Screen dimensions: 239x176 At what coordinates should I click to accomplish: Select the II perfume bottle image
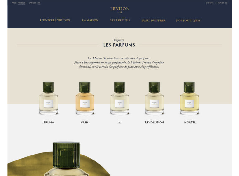[119, 98]
